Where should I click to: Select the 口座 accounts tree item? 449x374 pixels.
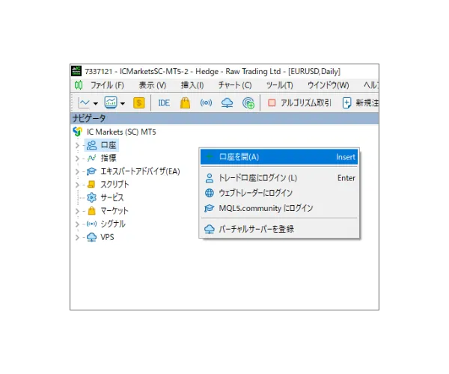[109, 145]
